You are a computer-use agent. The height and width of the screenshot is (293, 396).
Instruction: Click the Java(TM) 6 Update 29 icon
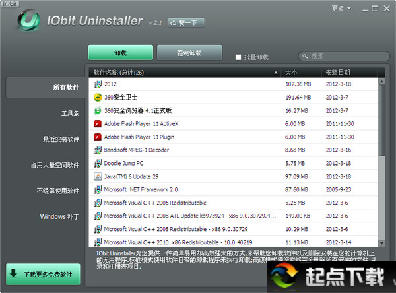[x=98, y=176]
